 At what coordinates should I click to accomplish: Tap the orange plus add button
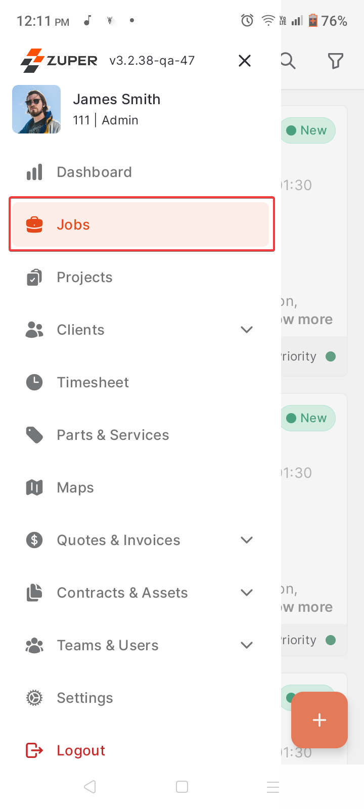coord(320,720)
